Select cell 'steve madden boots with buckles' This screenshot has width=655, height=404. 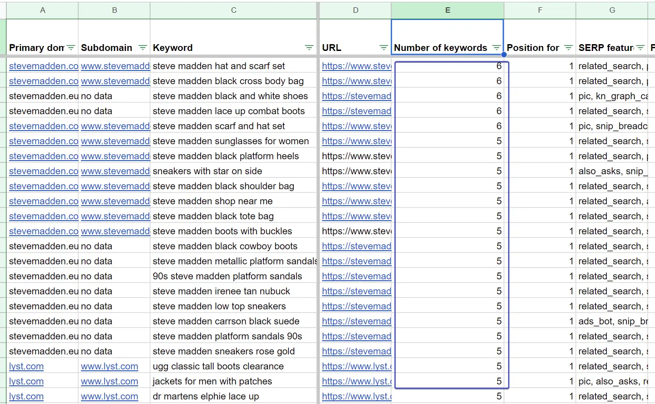tap(233, 231)
